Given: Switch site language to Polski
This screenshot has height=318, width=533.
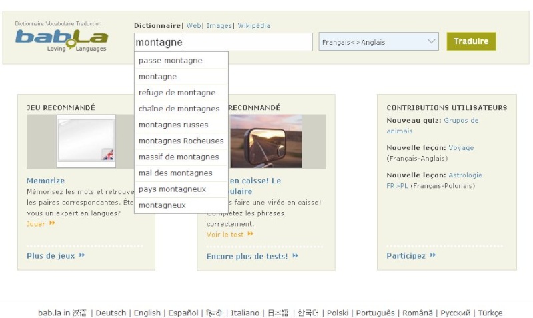Looking at the screenshot, I should click(x=338, y=313).
